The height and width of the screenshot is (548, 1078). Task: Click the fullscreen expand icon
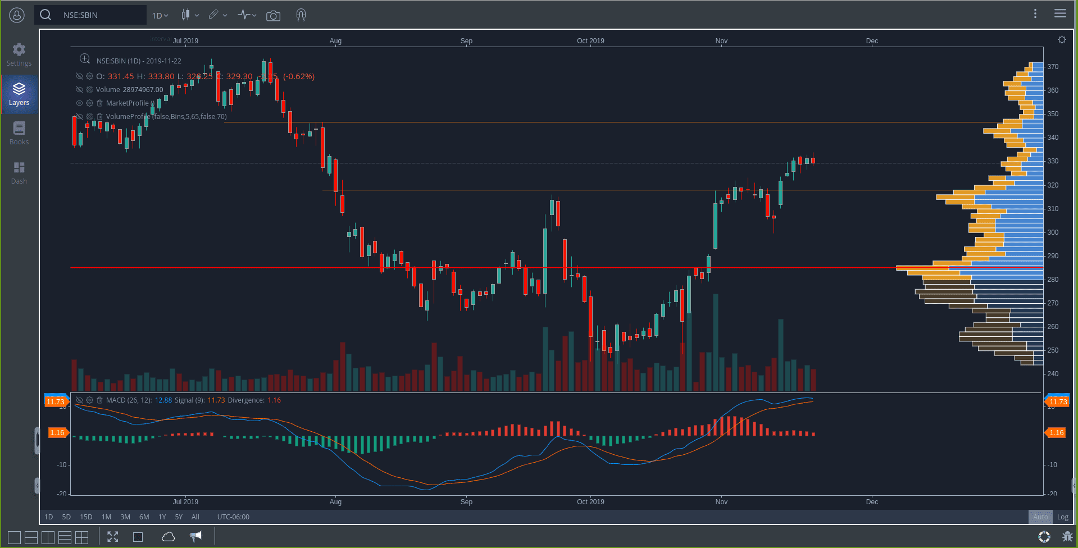click(112, 536)
